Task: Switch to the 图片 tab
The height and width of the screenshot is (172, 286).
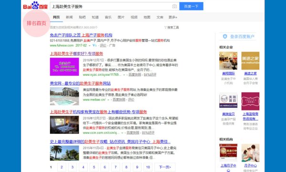Action: [121, 17]
